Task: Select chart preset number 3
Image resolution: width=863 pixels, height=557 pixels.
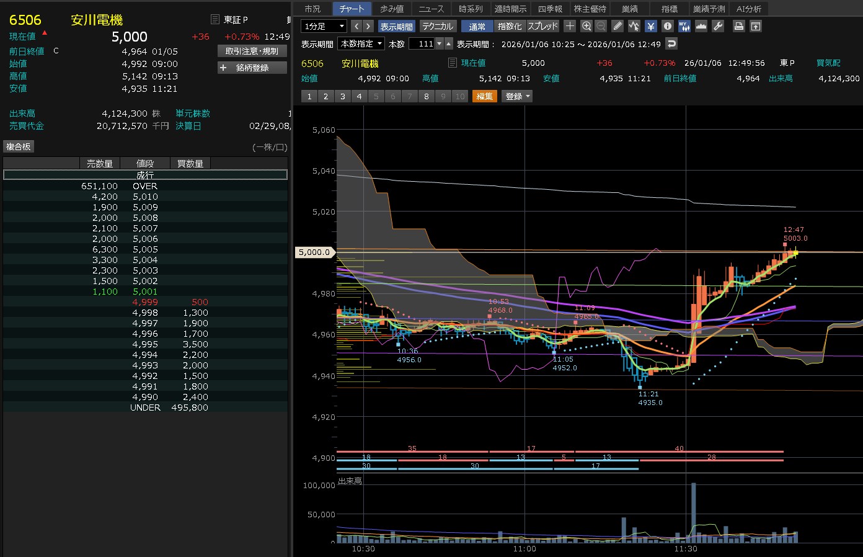Action: pyautogui.click(x=342, y=96)
